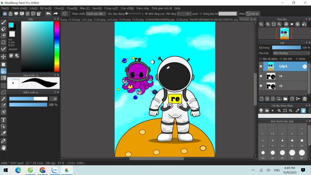Viewport: 311px width, 175px height.
Task: Click the export/share icon in toolbar
Action: pyautogui.click(x=10, y=14)
